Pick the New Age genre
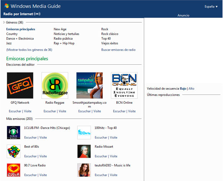Screen dimensions: 223x181 60,29
